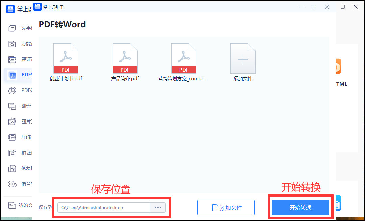This screenshot has width=365, height=221.
Task: Start conversion with 开始转换 button
Action: (x=300, y=207)
